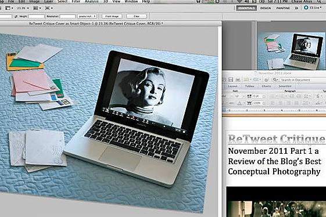The width and height of the screenshot is (326, 217).
Task: Click the Word horizontal ruler
Action: 274,110
